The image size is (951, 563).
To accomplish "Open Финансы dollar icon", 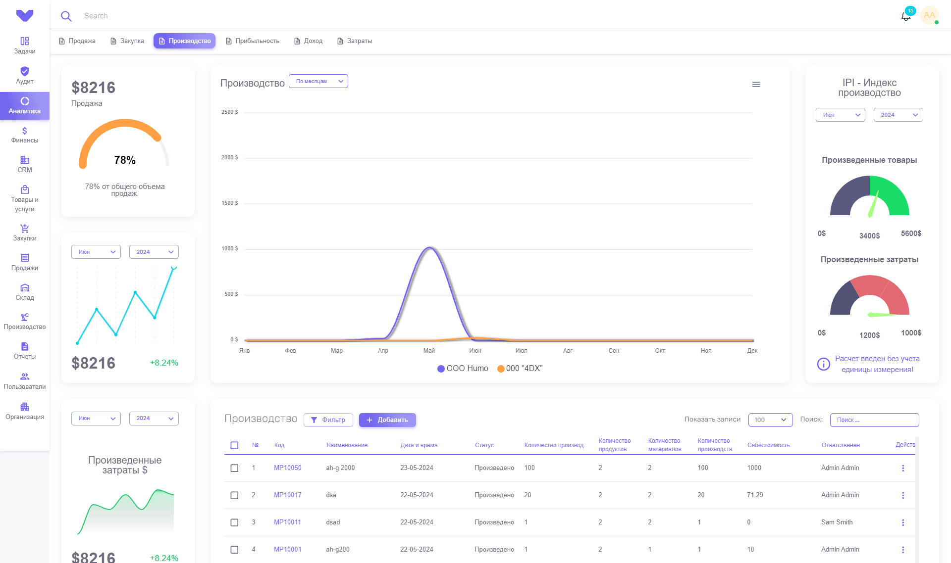I will tap(25, 131).
